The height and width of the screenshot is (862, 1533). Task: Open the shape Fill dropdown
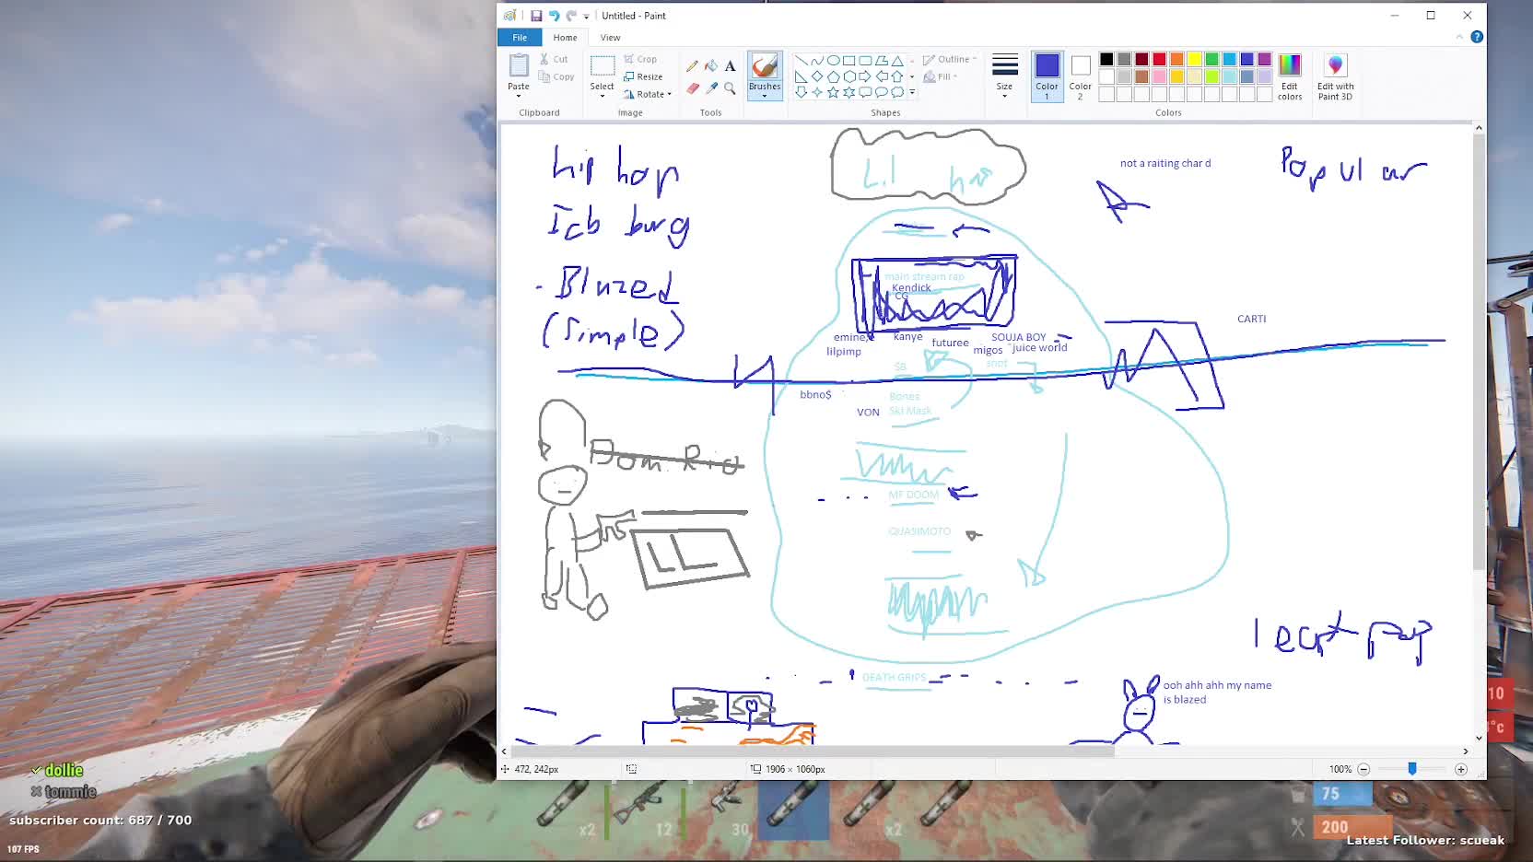click(x=941, y=76)
